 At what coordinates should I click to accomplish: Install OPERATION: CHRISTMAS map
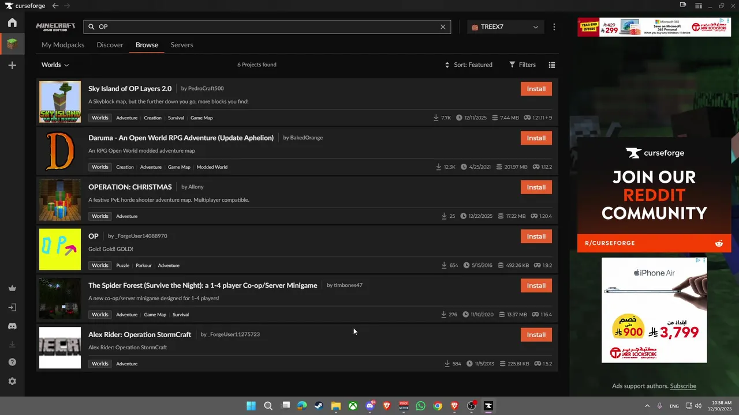pyautogui.click(x=536, y=187)
